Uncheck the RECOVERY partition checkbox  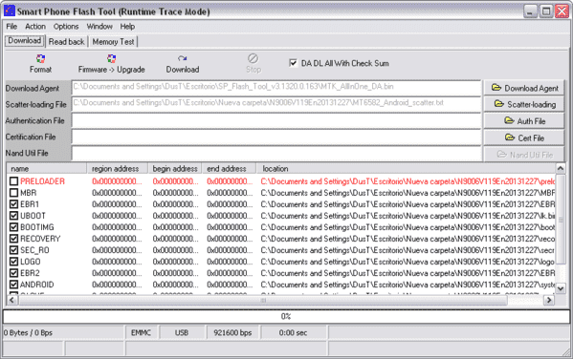coord(14,239)
